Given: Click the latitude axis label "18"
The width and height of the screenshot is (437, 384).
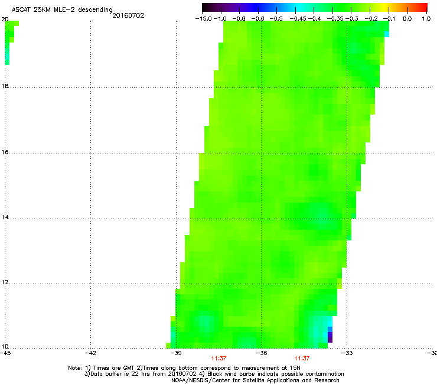Looking at the screenshot, I should (5, 86).
